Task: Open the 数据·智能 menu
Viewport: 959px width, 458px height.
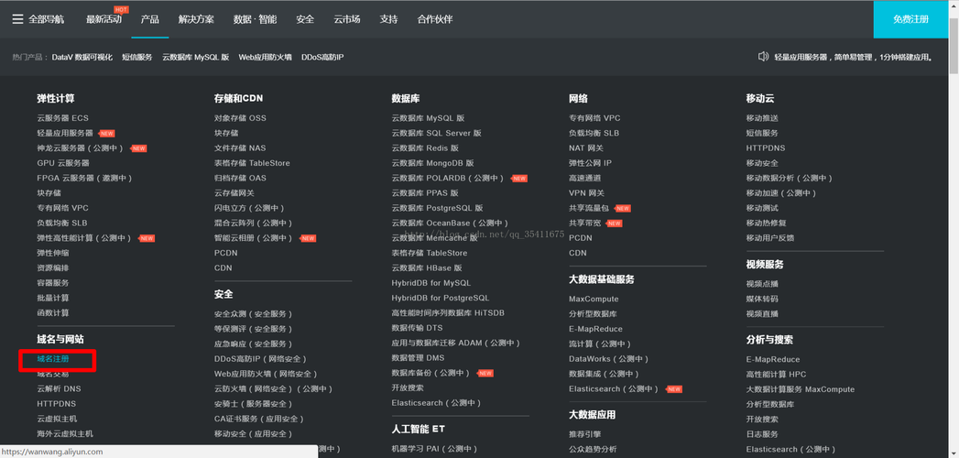Action: [x=255, y=19]
